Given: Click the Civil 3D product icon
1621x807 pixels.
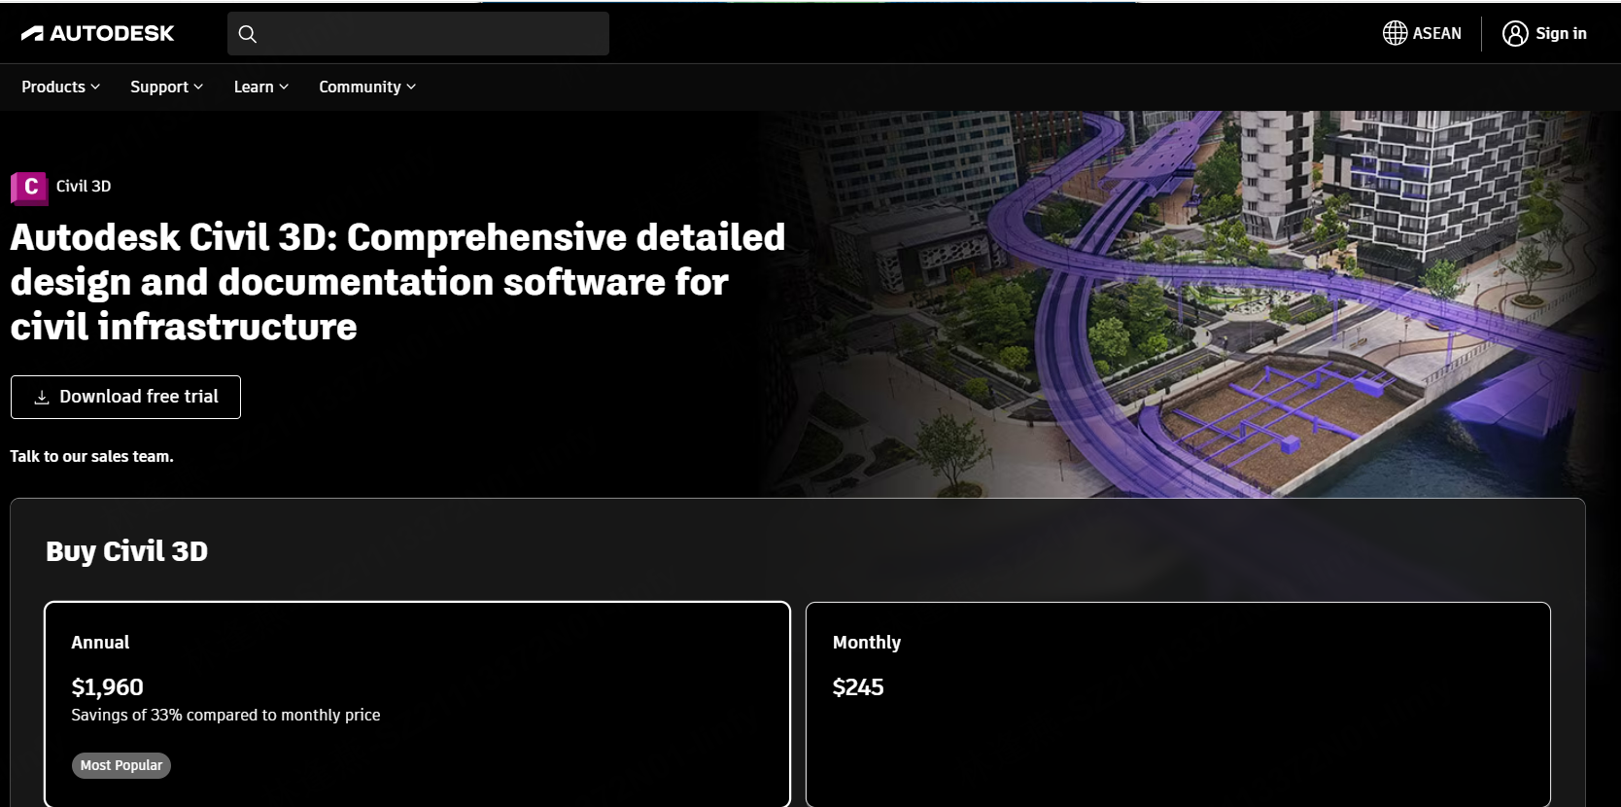Looking at the screenshot, I should pos(29,188).
